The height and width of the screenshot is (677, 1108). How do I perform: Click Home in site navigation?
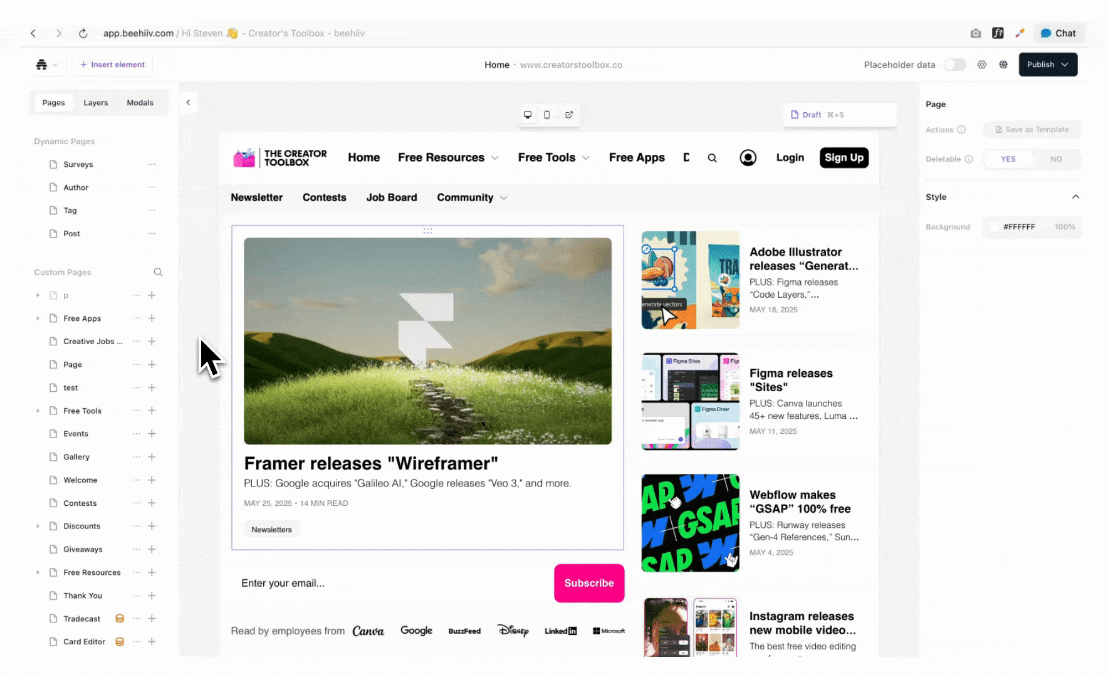pyautogui.click(x=364, y=157)
